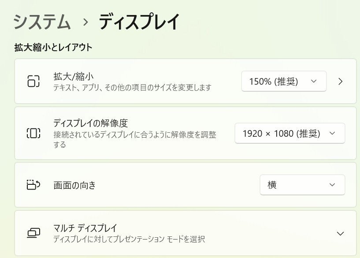This screenshot has width=360, height=258.
Task: Open the 横 orientation dropdown
Action: click(302, 185)
